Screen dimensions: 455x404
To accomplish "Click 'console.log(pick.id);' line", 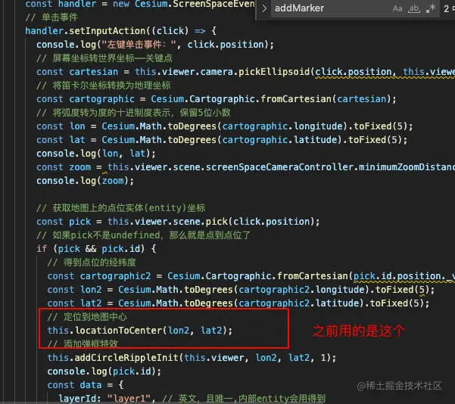I will pyautogui.click(x=104, y=371).
